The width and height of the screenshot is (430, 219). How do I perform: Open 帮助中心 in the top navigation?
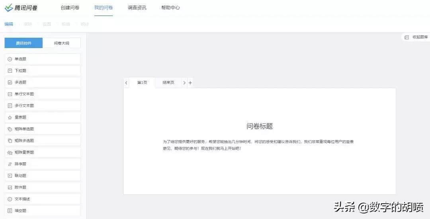tap(170, 8)
